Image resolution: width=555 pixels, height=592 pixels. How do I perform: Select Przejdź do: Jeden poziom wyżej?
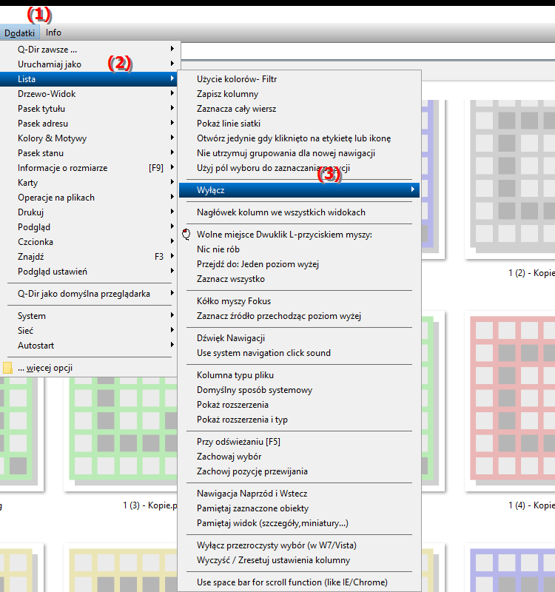[x=300, y=264]
